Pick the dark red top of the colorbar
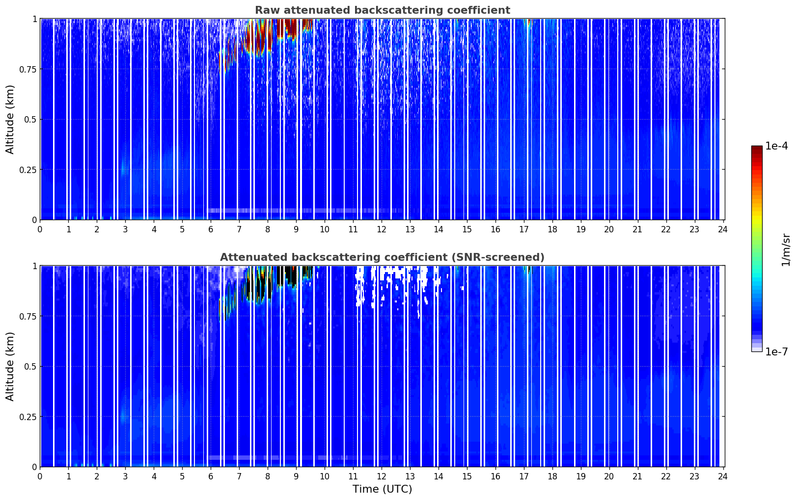This screenshot has height=500, width=796. click(757, 149)
